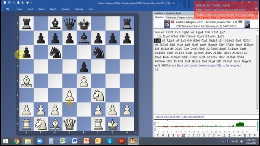This screenshot has height=146, width=260.
Task: Click the black pawn annotation icon
Action: [x=173, y=135]
